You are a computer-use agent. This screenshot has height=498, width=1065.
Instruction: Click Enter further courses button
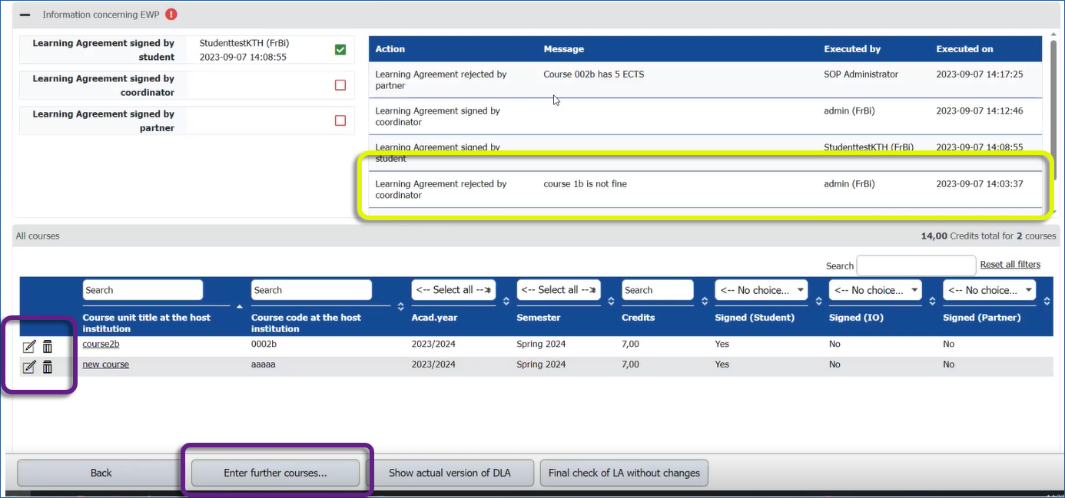coord(275,473)
